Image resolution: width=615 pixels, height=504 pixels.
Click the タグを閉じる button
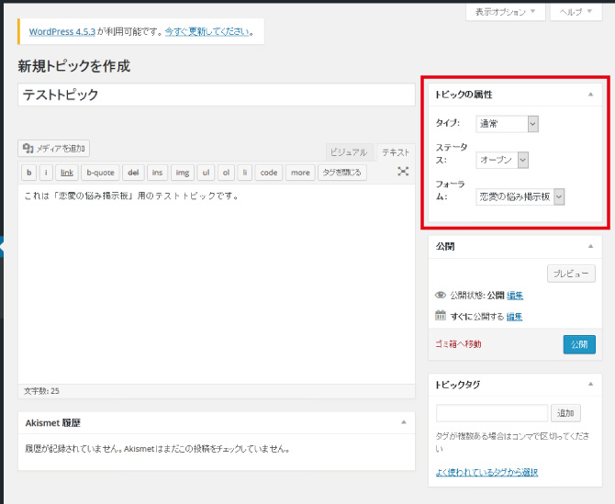tap(342, 173)
